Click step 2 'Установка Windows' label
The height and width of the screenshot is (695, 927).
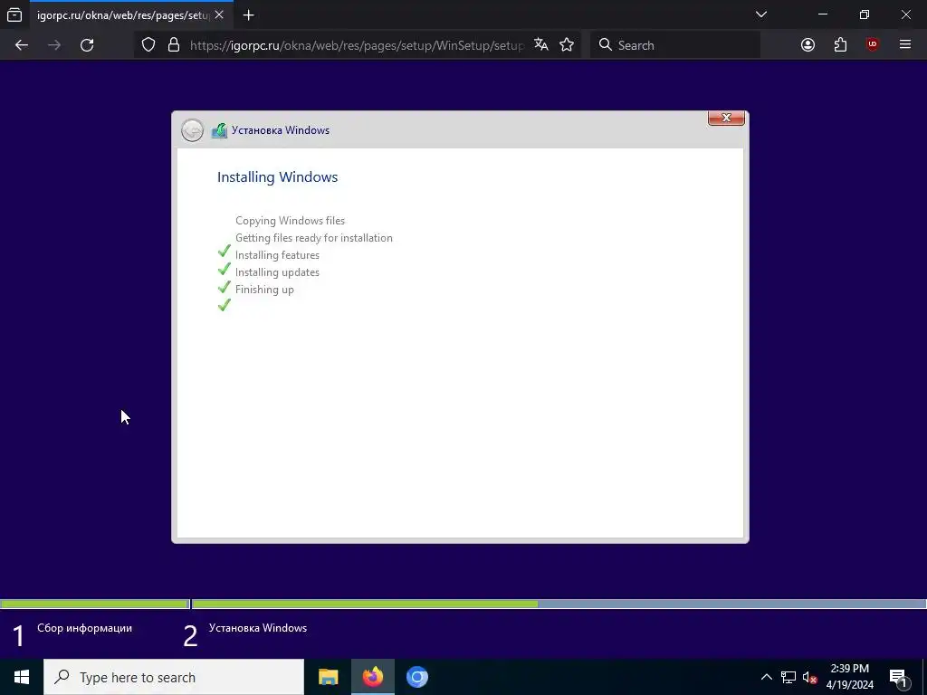[258, 628]
